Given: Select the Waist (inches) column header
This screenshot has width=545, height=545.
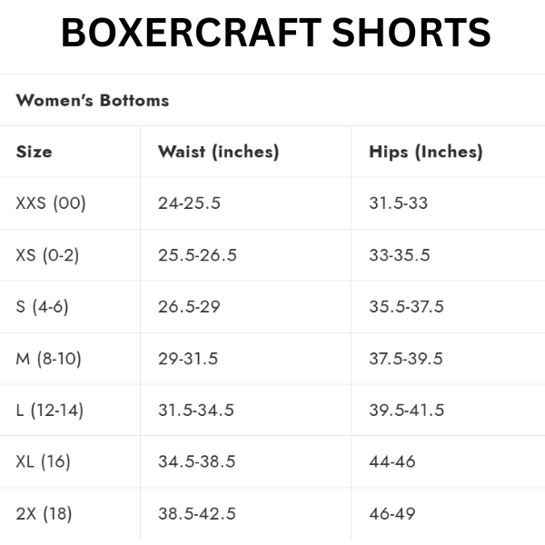Looking at the screenshot, I should tap(218, 152).
